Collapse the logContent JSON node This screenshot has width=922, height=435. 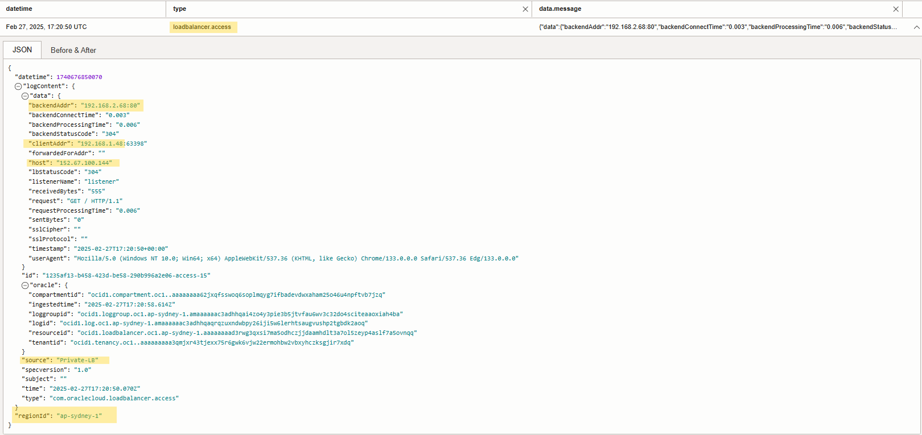(x=18, y=86)
